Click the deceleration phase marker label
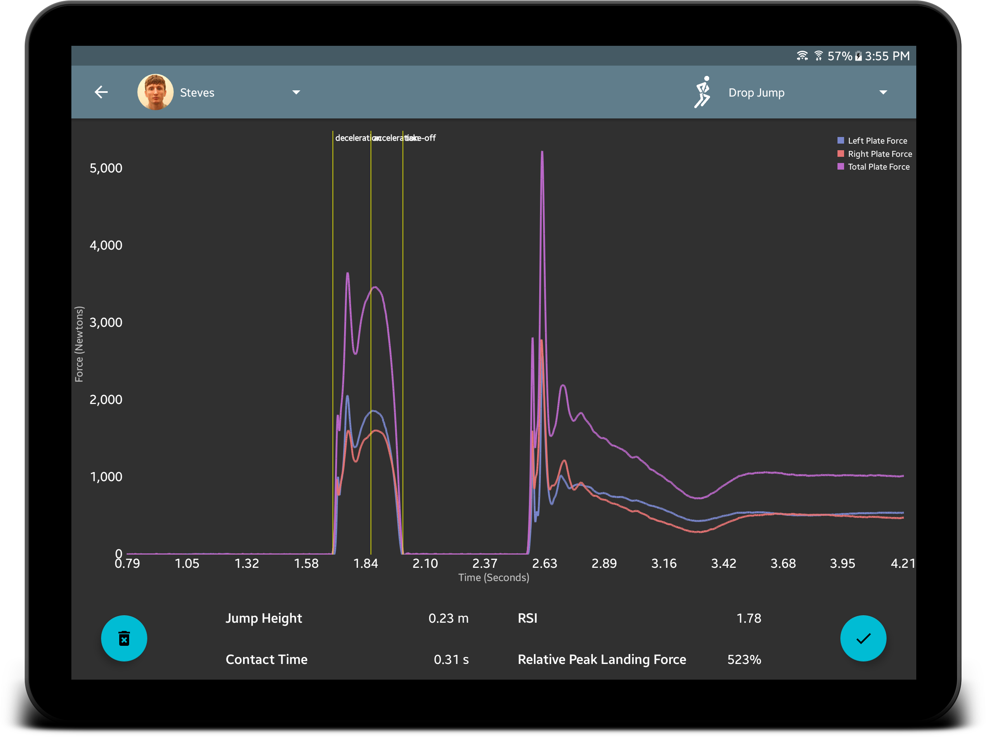The height and width of the screenshot is (737, 986). pyautogui.click(x=352, y=138)
